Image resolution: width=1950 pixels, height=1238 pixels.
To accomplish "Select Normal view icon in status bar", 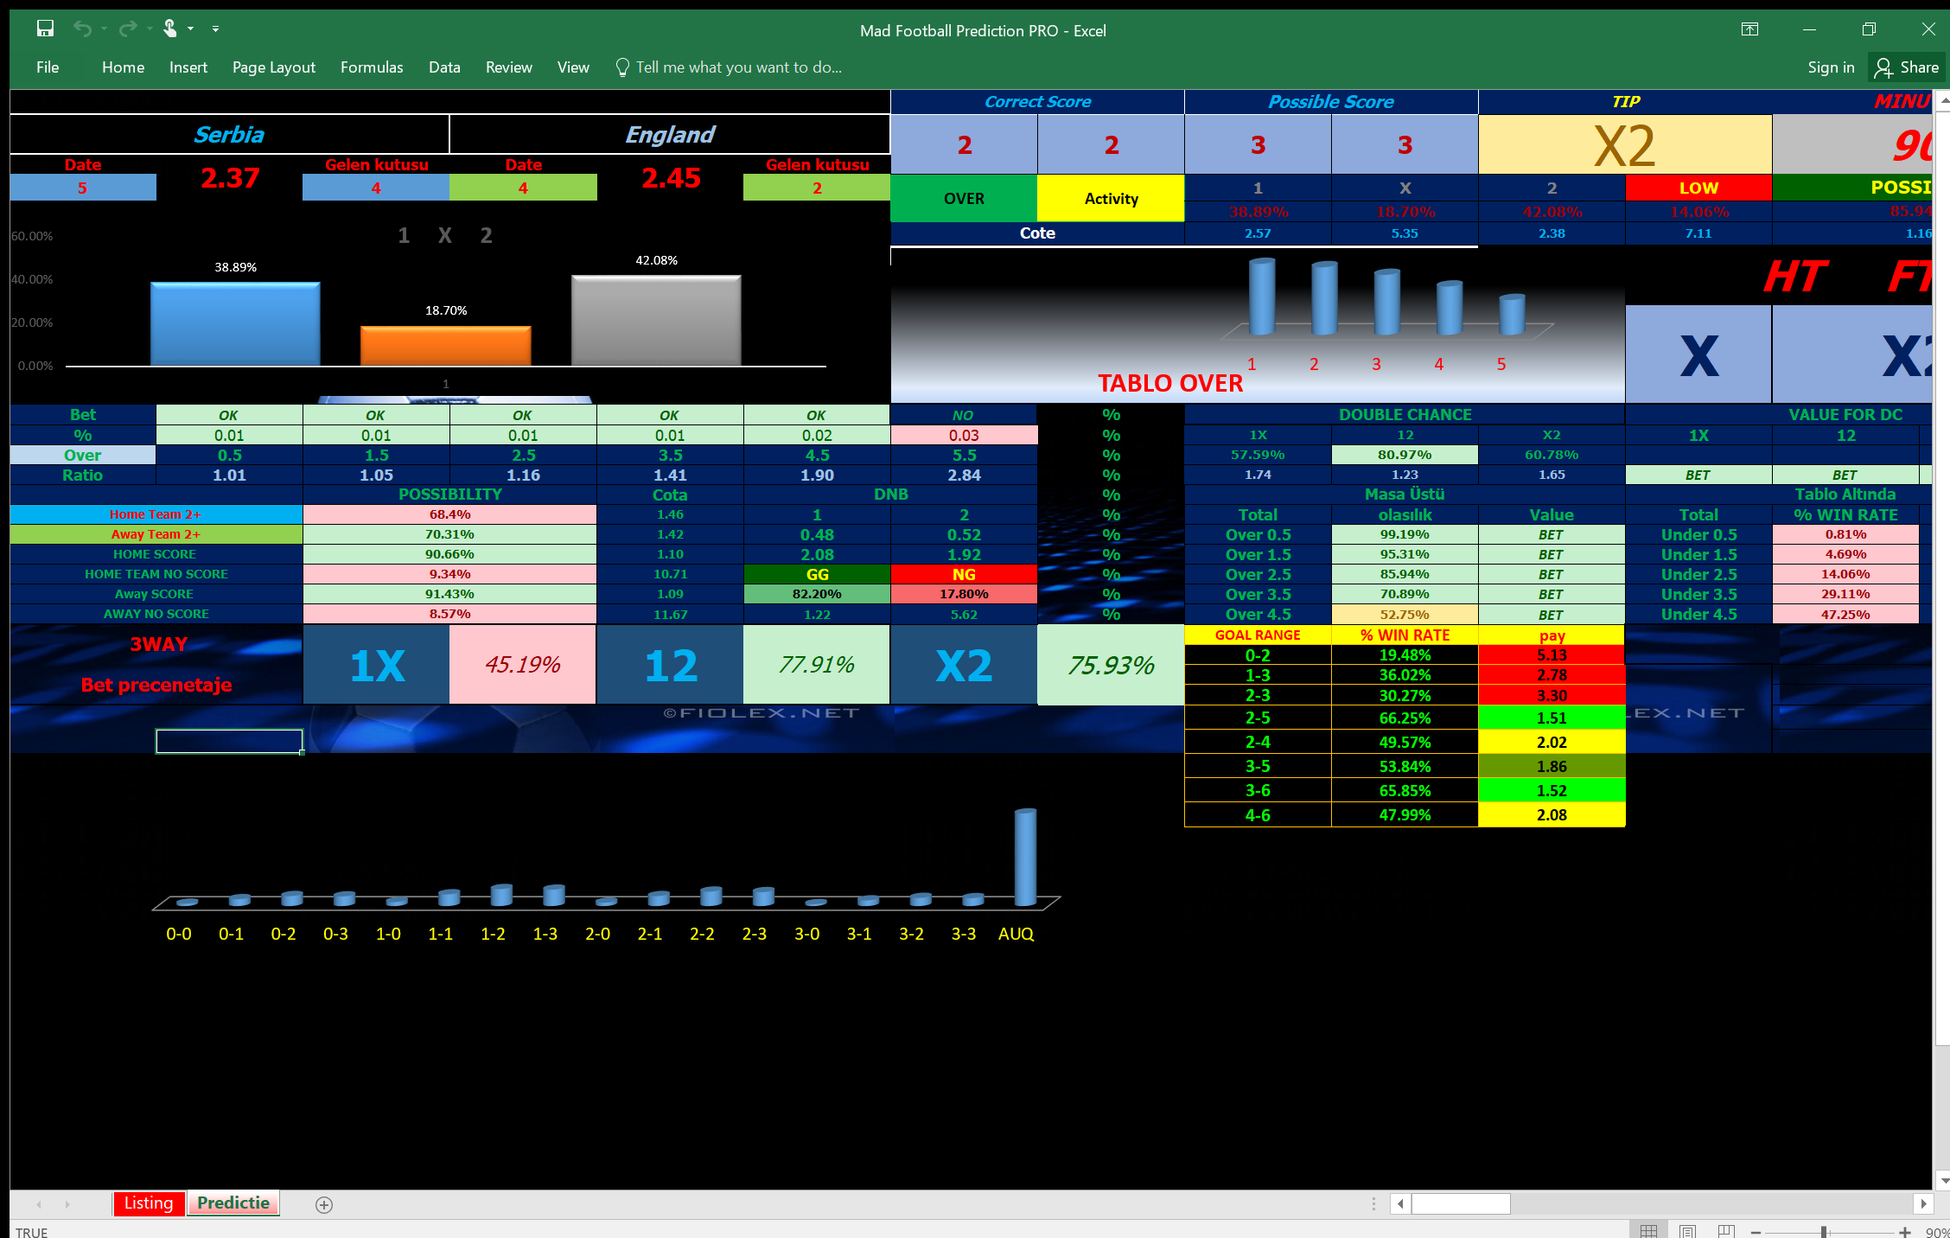I will click(x=1648, y=1231).
